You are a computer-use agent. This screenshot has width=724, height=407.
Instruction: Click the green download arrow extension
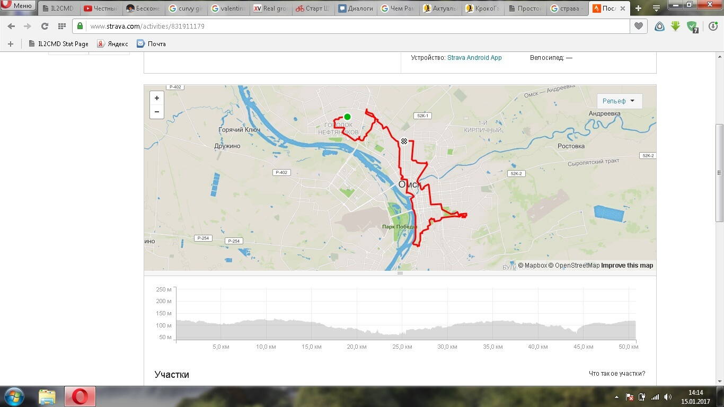click(x=675, y=26)
